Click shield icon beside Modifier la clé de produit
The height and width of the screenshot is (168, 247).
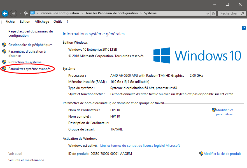click(x=201, y=154)
